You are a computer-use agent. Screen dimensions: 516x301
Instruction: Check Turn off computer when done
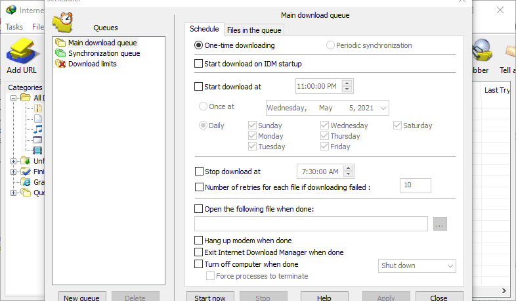(x=198, y=264)
